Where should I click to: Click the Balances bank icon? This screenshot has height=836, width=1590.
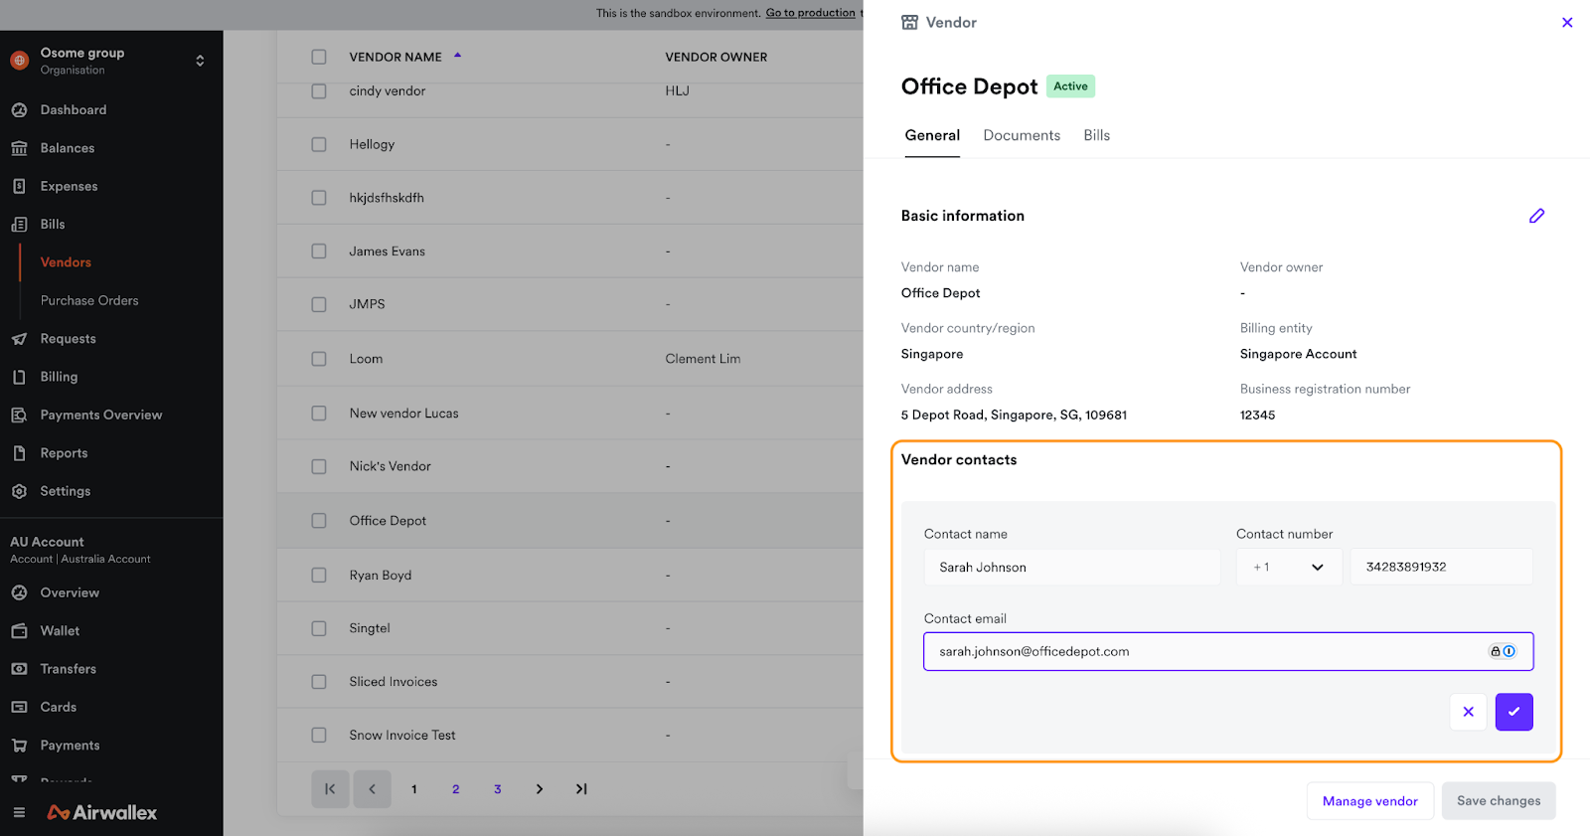pyautogui.click(x=19, y=148)
